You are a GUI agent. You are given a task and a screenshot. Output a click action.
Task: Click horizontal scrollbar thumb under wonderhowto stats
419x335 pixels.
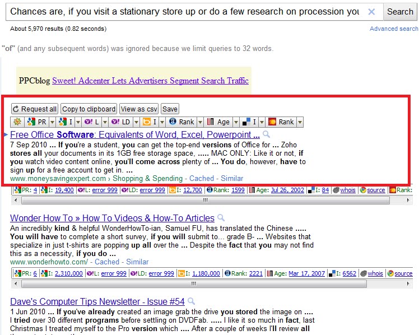tap(194, 283)
